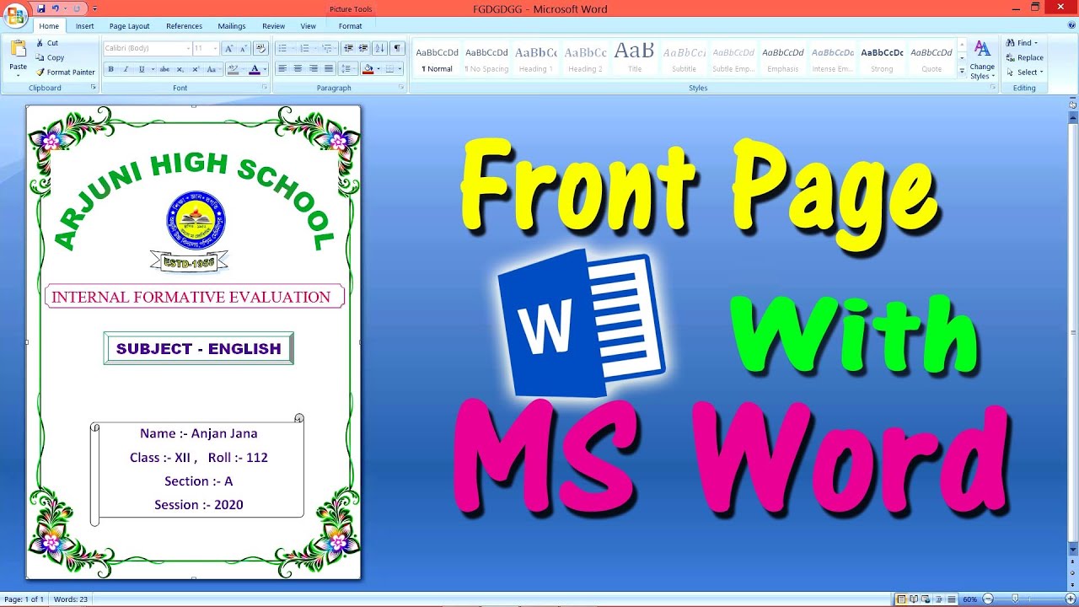
Task: Zoom out with the minus button
Action: coord(988,599)
